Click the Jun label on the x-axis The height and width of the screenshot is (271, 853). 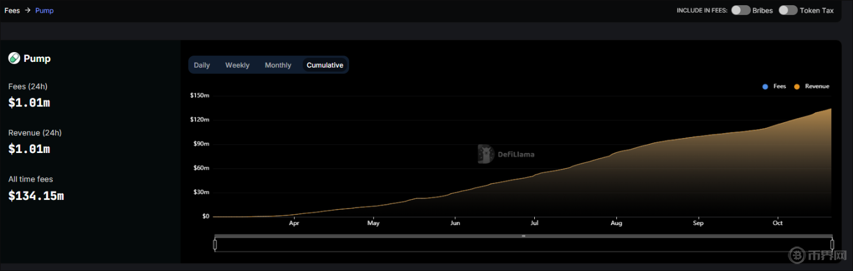(455, 223)
